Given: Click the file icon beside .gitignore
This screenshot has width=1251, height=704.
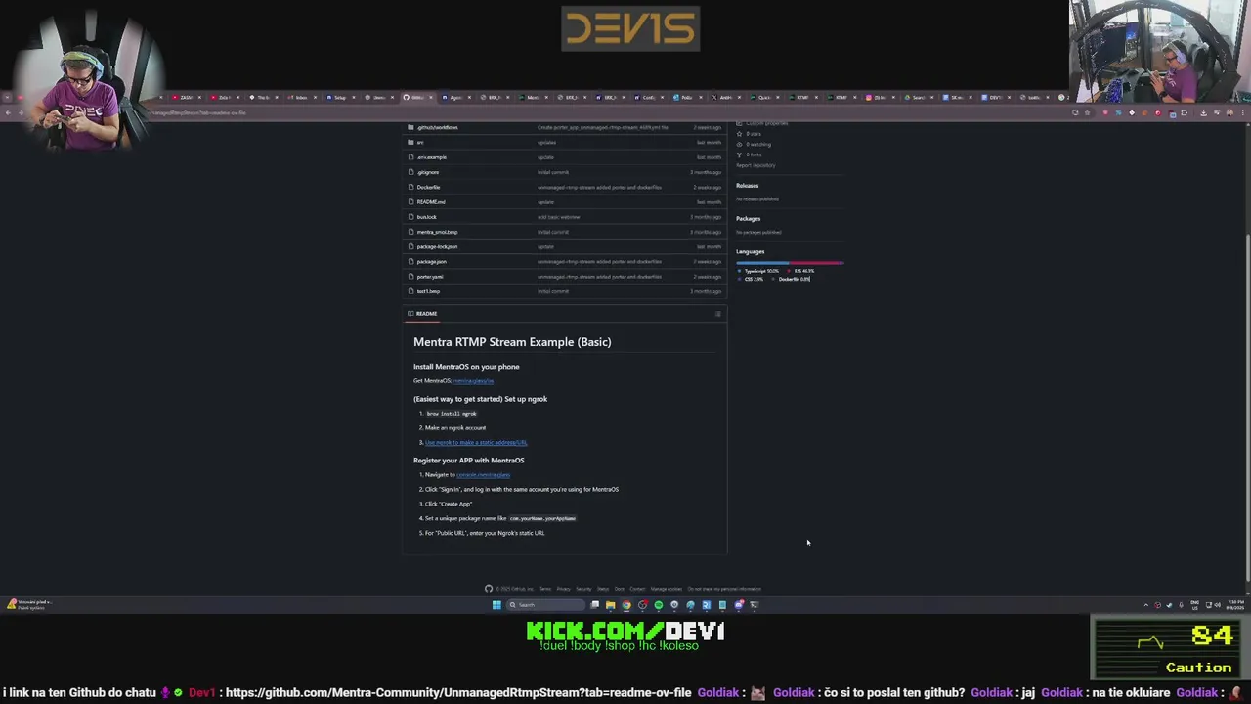Looking at the screenshot, I should tap(410, 172).
